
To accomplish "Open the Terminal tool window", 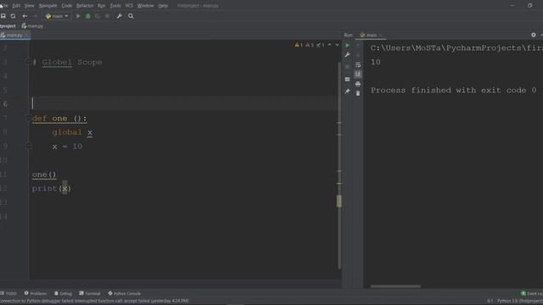I will point(90,293).
